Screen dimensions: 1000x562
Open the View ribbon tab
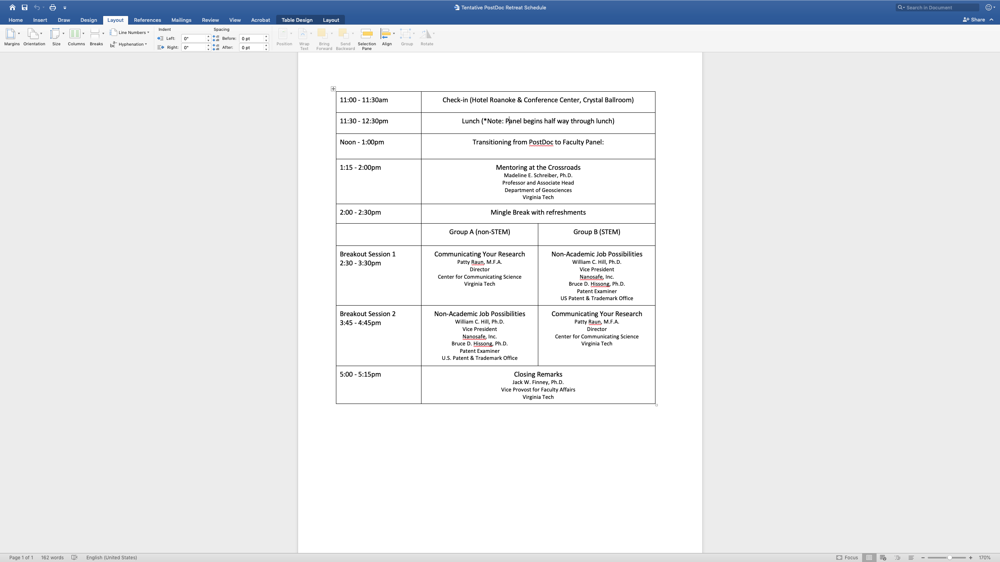point(235,20)
